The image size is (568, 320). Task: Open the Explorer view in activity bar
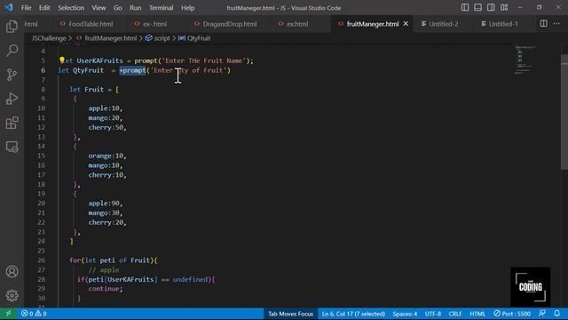tap(12, 27)
